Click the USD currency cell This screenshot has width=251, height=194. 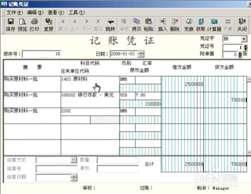click(x=127, y=96)
